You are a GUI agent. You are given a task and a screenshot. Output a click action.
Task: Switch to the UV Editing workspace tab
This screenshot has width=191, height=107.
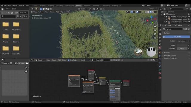[x=59, y=6]
